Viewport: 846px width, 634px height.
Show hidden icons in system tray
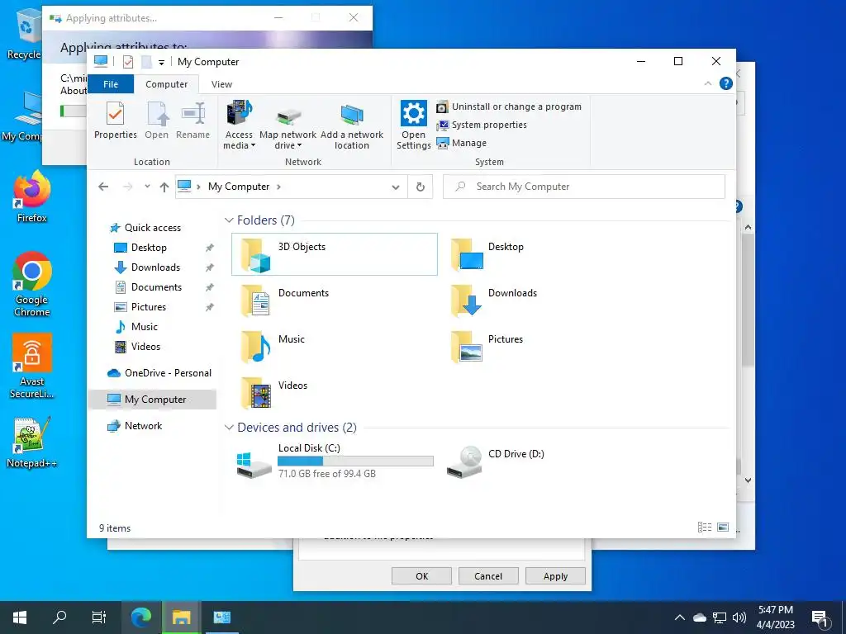pyautogui.click(x=680, y=617)
